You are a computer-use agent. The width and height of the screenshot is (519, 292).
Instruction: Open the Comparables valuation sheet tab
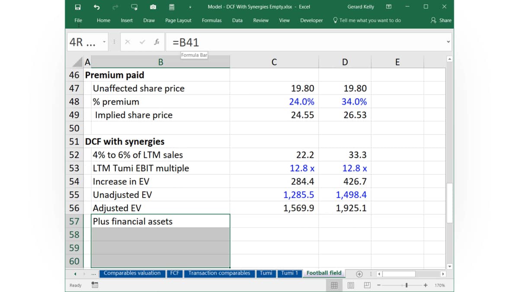(x=132, y=273)
